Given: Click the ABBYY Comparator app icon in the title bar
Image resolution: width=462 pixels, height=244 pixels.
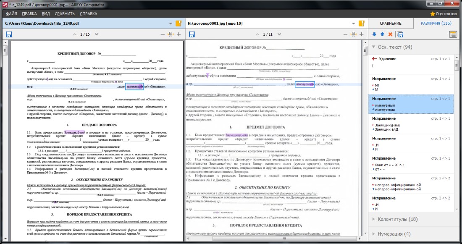Looking at the screenshot, I should coord(4,4).
